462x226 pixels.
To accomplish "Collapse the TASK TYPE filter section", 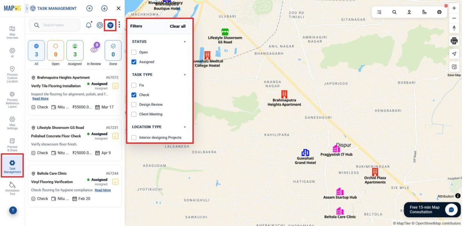I will (185, 75).
